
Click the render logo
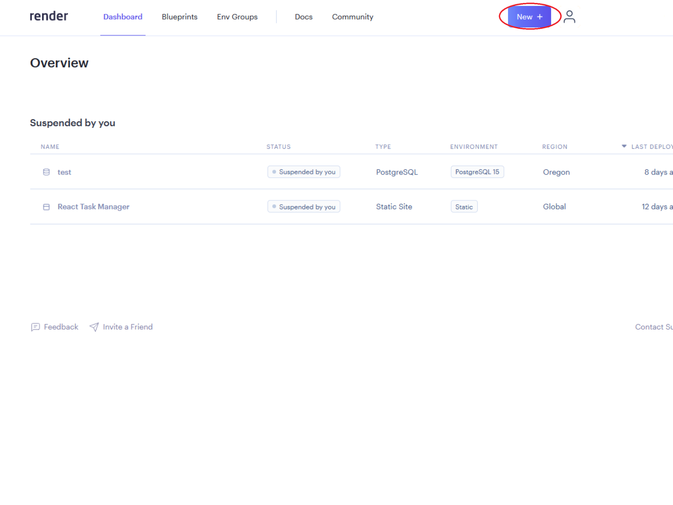click(x=48, y=16)
